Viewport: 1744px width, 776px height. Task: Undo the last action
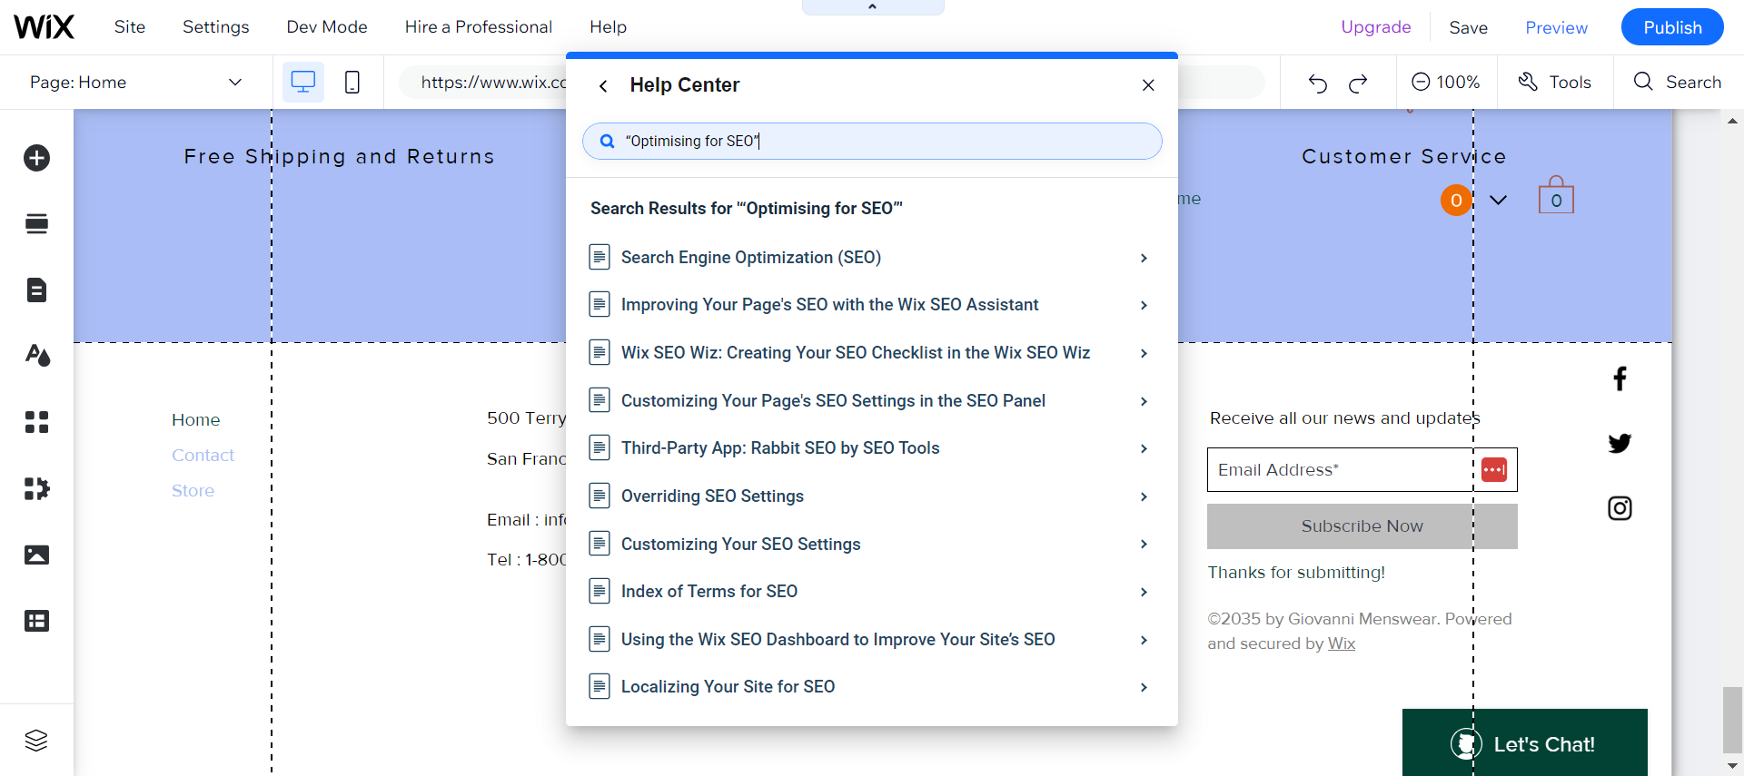coord(1318,83)
